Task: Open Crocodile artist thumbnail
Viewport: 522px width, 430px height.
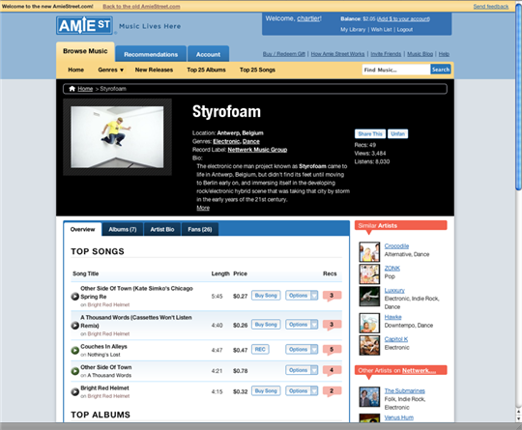Action: pyautogui.click(x=369, y=251)
